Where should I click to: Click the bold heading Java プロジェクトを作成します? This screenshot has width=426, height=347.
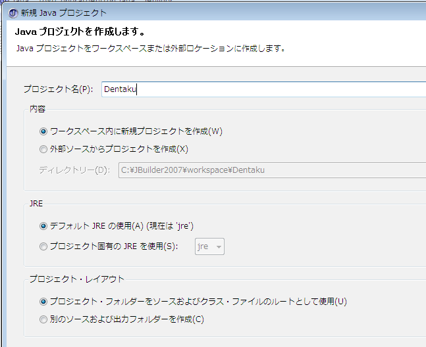point(80,32)
